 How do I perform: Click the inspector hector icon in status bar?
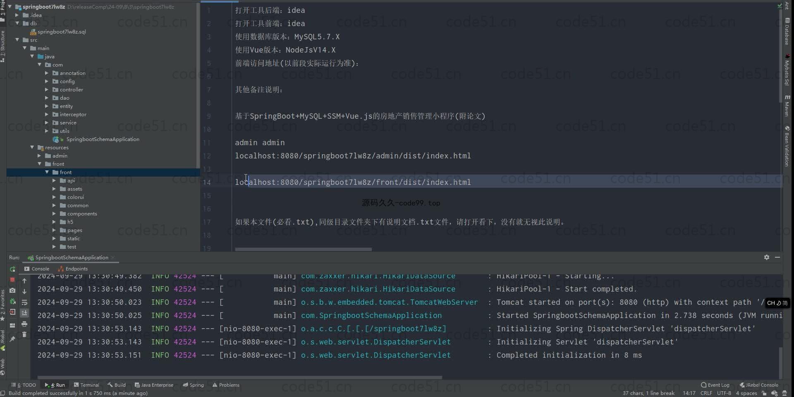coord(784,393)
